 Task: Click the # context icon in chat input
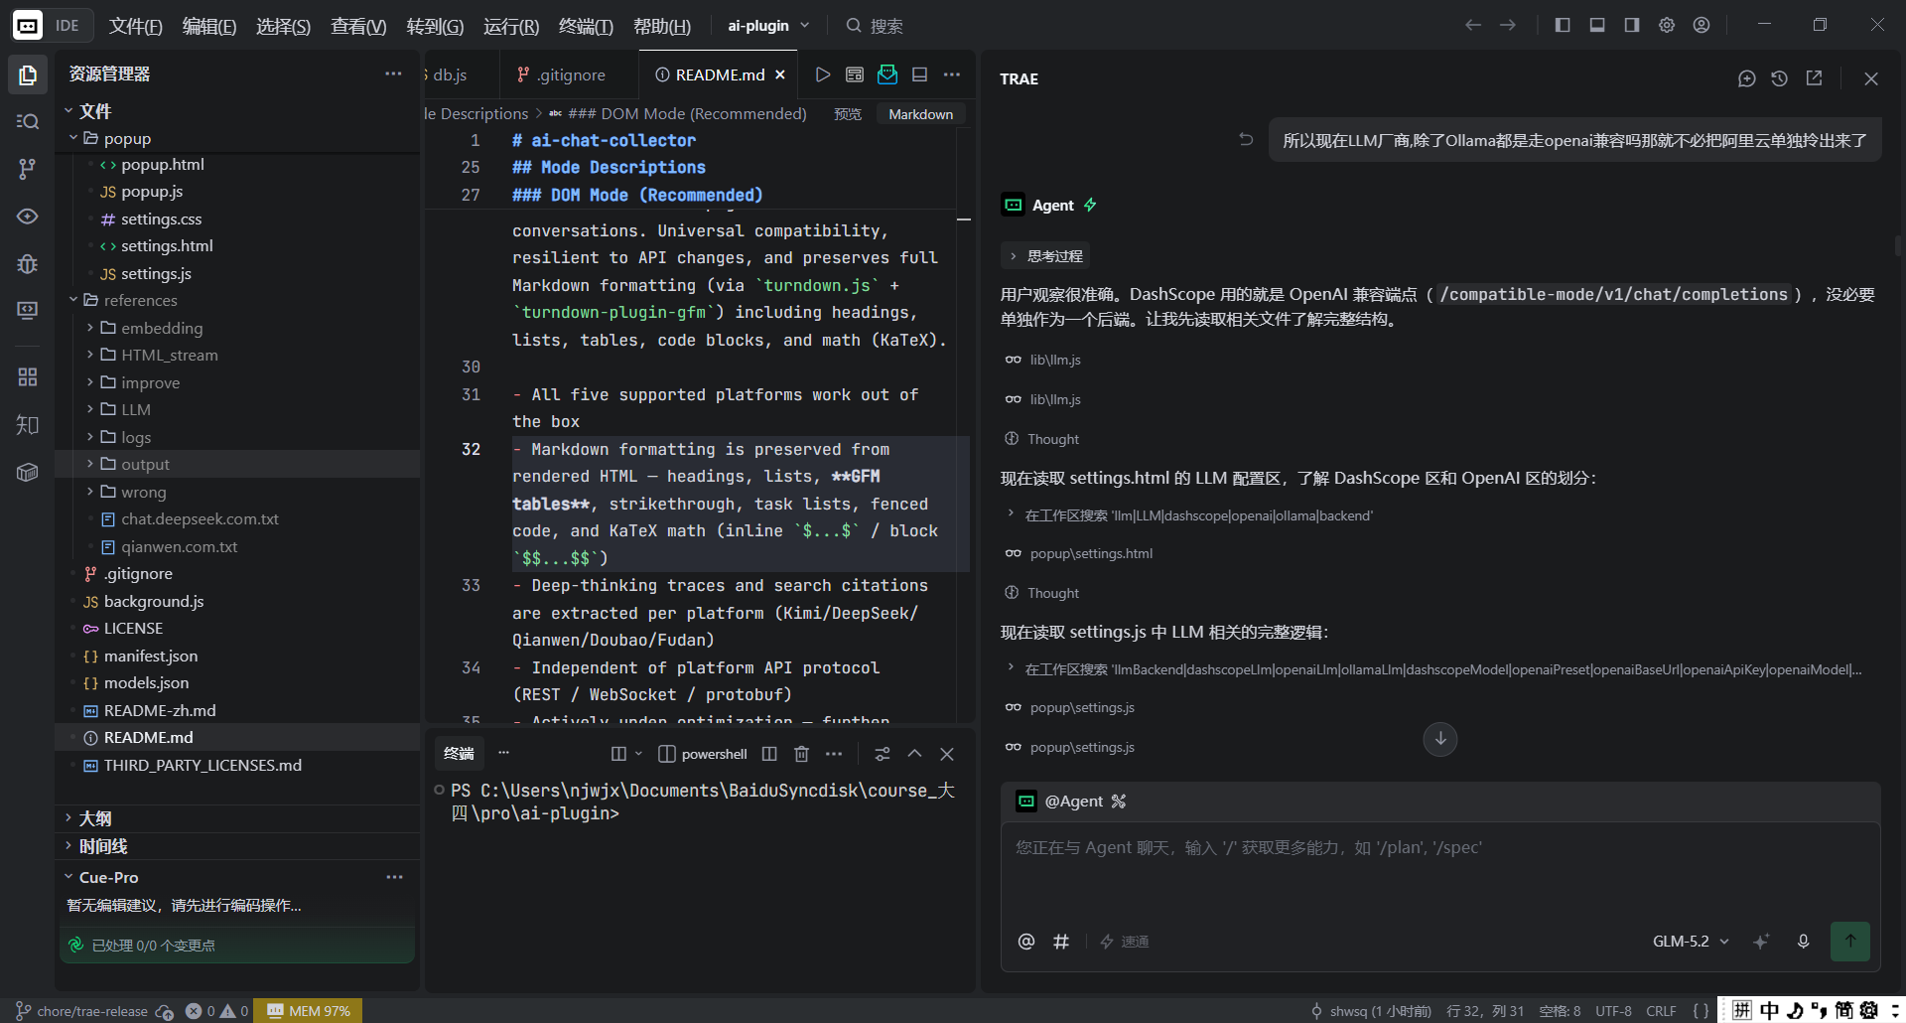click(1061, 941)
